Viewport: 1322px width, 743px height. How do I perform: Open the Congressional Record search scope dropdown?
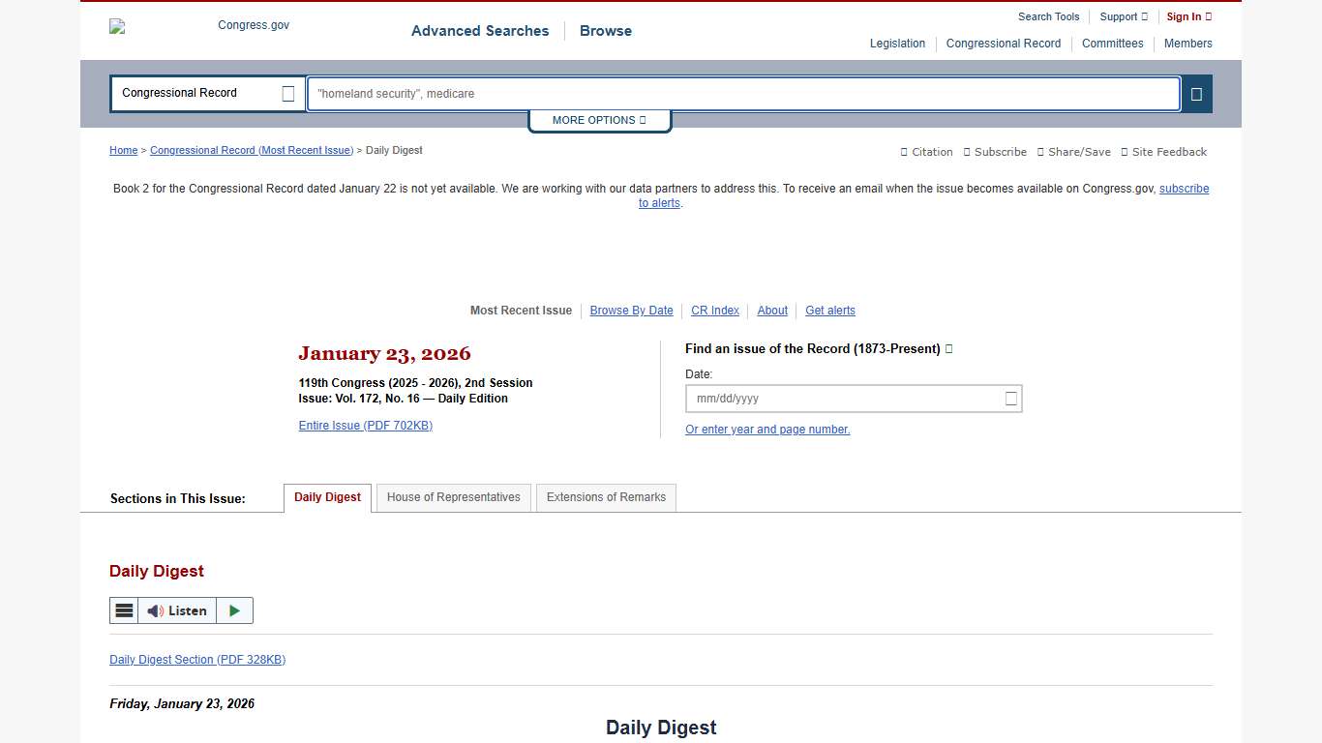[206, 93]
